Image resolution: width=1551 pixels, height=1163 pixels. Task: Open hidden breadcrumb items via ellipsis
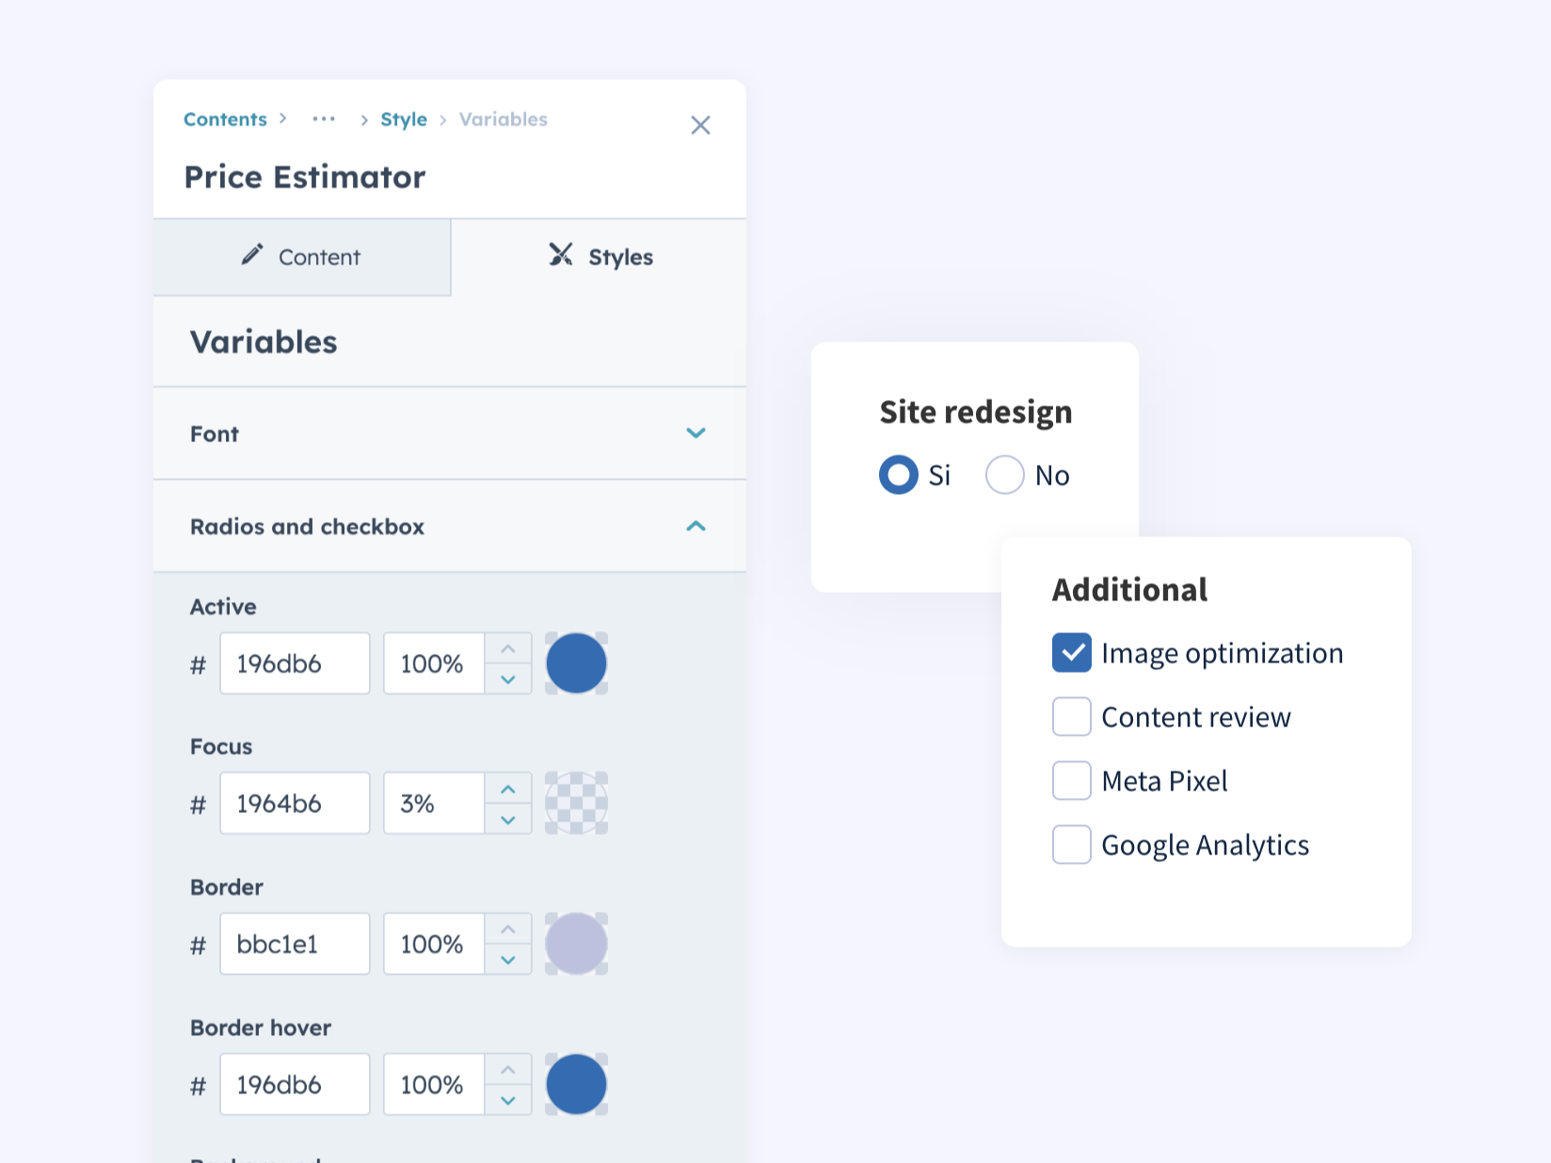(x=324, y=119)
